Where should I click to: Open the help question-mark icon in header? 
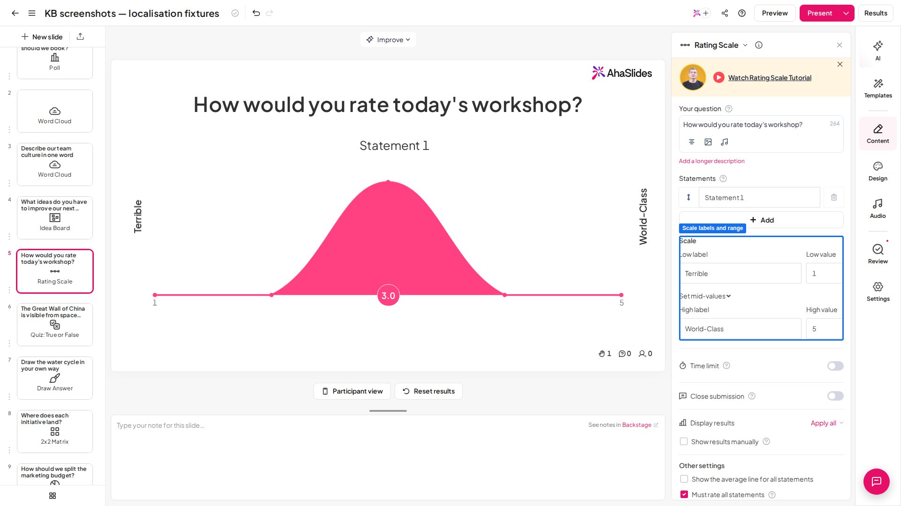(742, 13)
